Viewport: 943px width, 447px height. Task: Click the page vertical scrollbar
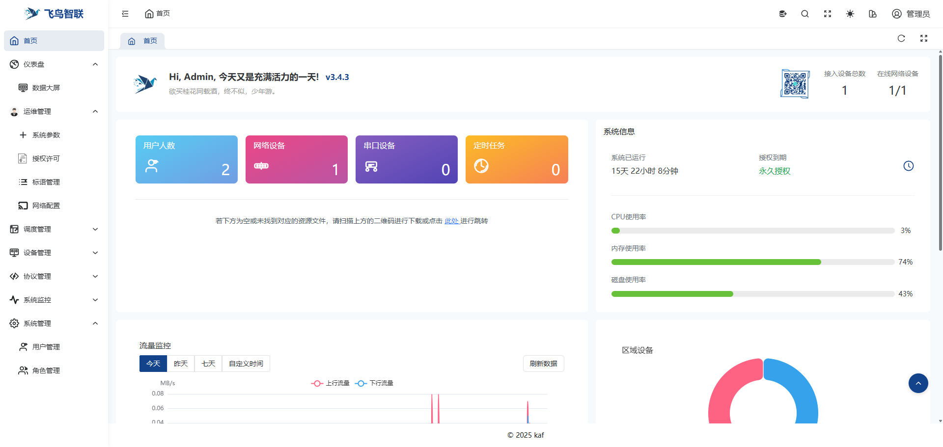point(940,152)
